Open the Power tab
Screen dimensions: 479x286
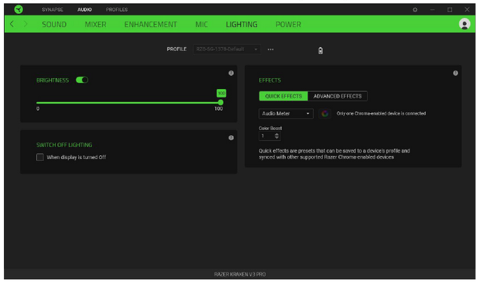point(288,24)
